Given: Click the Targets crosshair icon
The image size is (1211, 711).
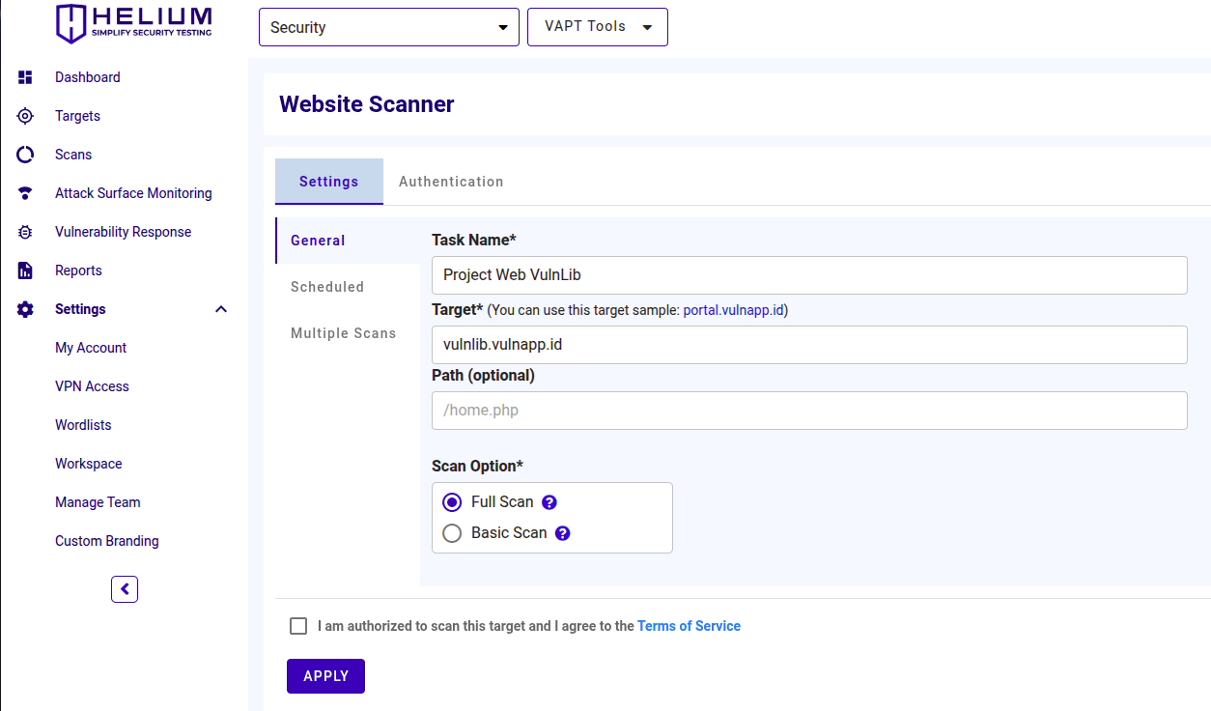Looking at the screenshot, I should [x=25, y=116].
